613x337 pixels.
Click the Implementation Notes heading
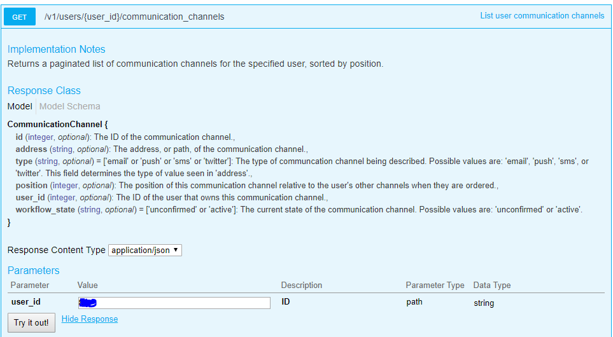[x=57, y=50]
